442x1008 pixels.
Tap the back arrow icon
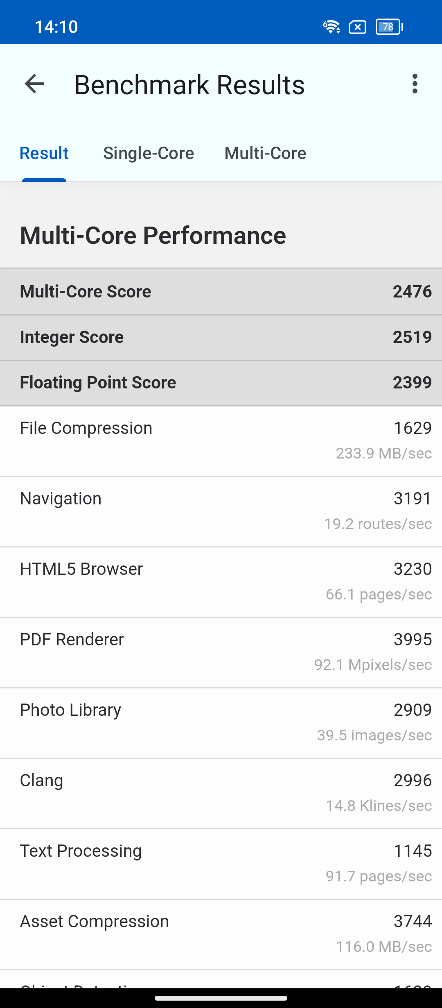coord(34,84)
